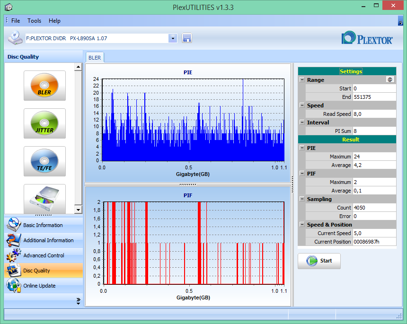
Task: Click the Current Speed value 5,0
Action: pos(374,233)
